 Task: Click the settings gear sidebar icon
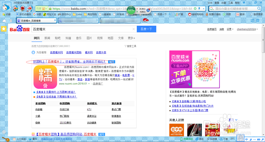[4, 132]
